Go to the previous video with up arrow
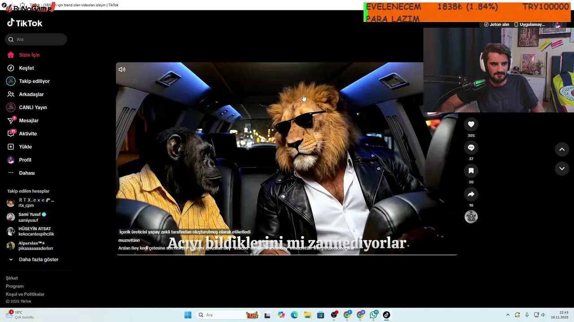Viewport: 574px width, 322px height. coord(562,149)
